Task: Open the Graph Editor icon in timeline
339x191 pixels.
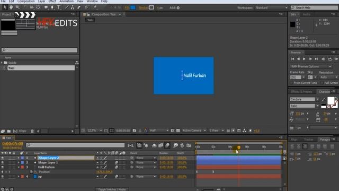Action: click(189, 145)
